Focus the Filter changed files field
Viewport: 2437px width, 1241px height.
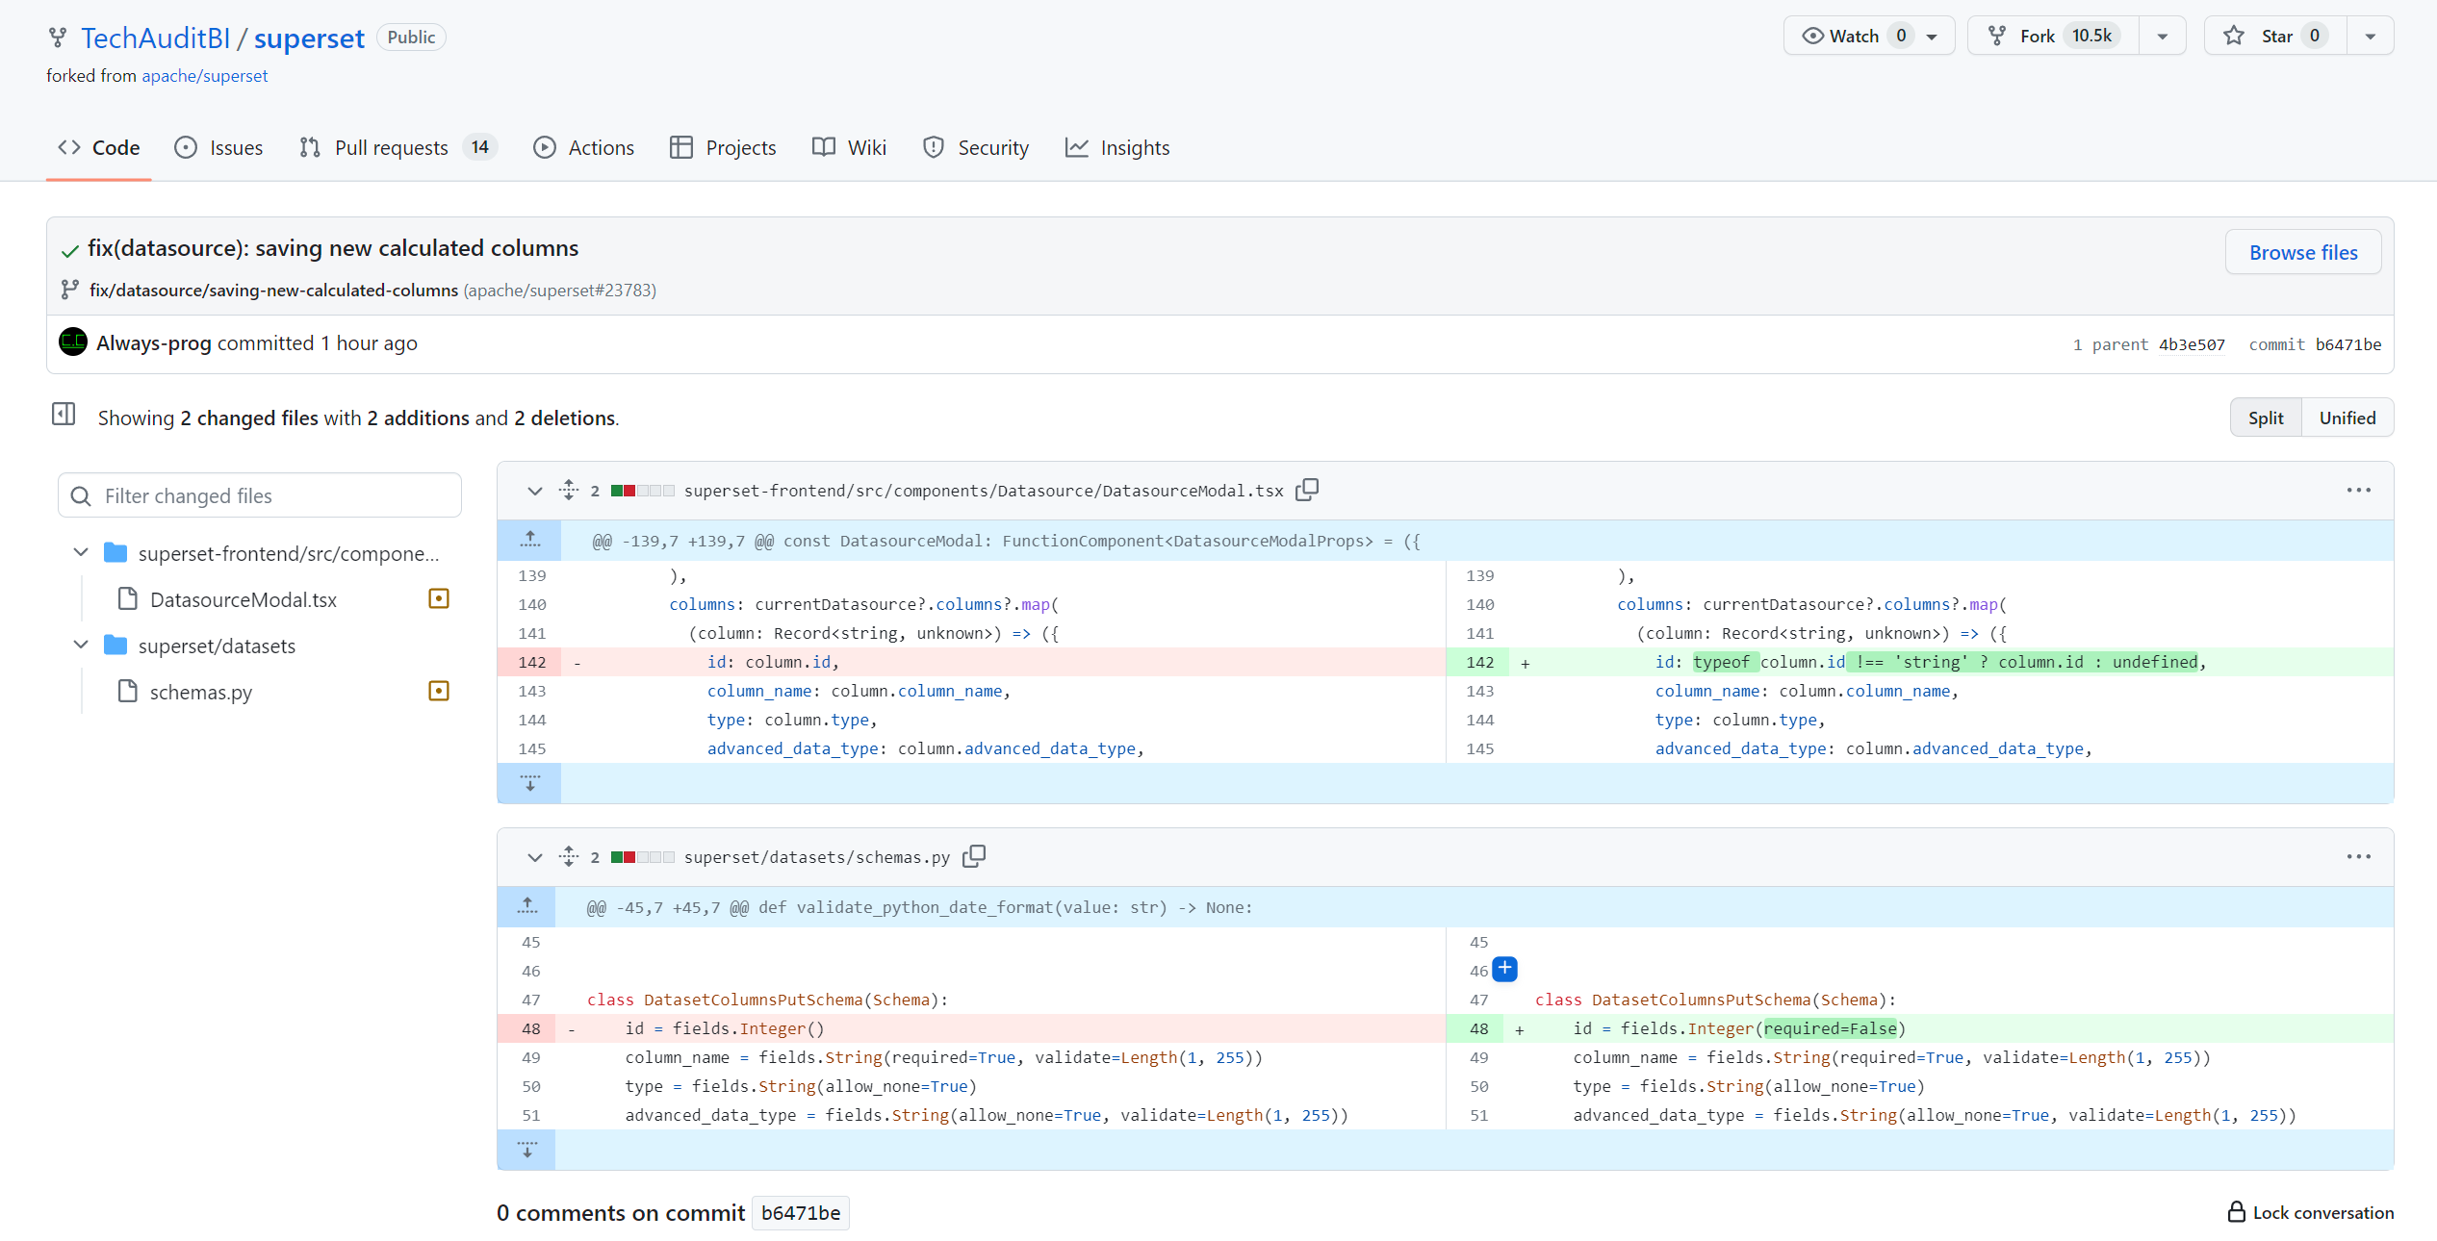point(260,495)
